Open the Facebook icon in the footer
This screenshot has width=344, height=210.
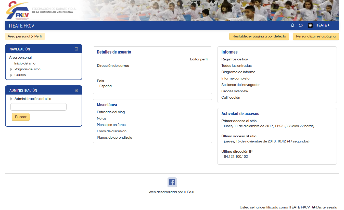(172, 182)
